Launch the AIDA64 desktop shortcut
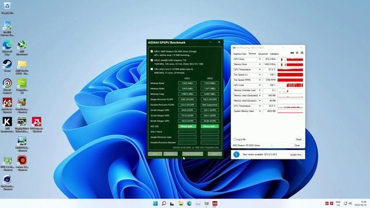The height and width of the screenshot is (208, 370). (7, 105)
